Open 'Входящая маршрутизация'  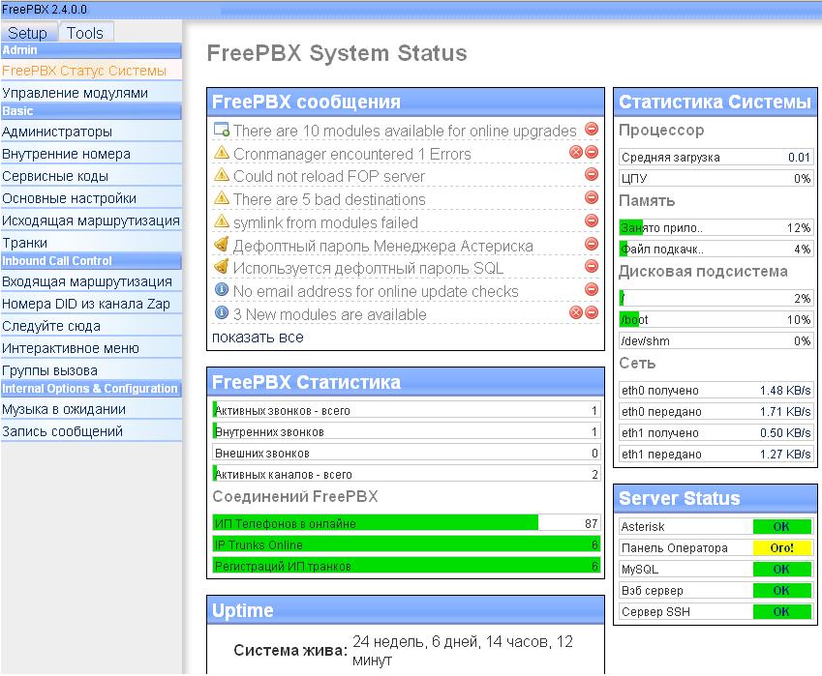[x=91, y=281]
